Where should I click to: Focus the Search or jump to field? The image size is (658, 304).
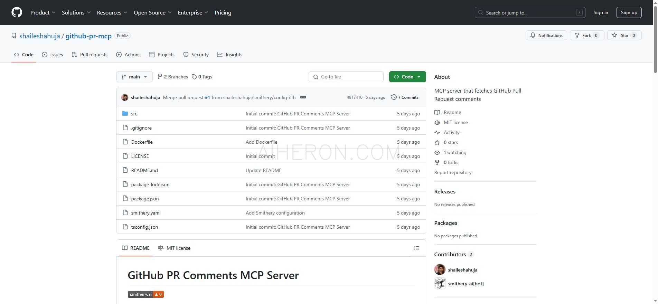click(x=530, y=12)
